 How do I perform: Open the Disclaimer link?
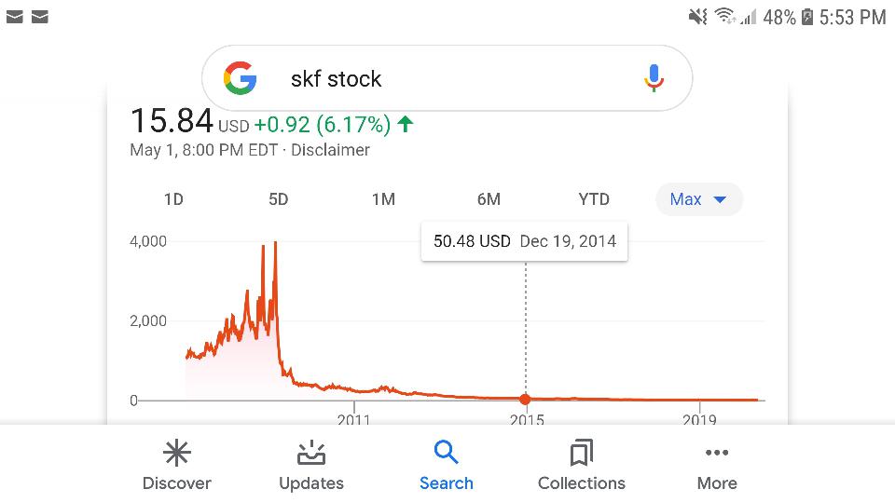click(330, 150)
